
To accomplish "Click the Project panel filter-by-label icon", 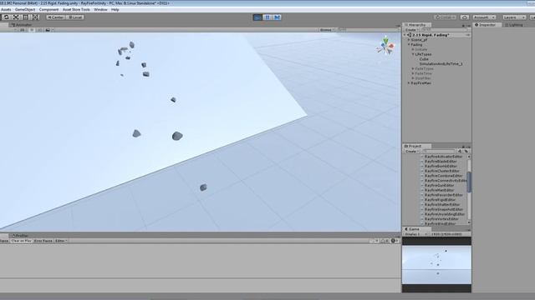I will 466,151.
